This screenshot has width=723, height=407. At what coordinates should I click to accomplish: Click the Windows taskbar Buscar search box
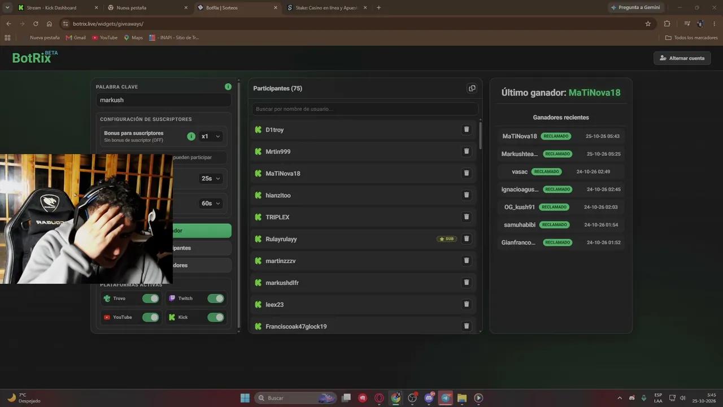(x=295, y=398)
